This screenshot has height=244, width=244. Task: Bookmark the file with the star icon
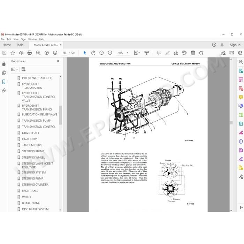tap(13, 53)
